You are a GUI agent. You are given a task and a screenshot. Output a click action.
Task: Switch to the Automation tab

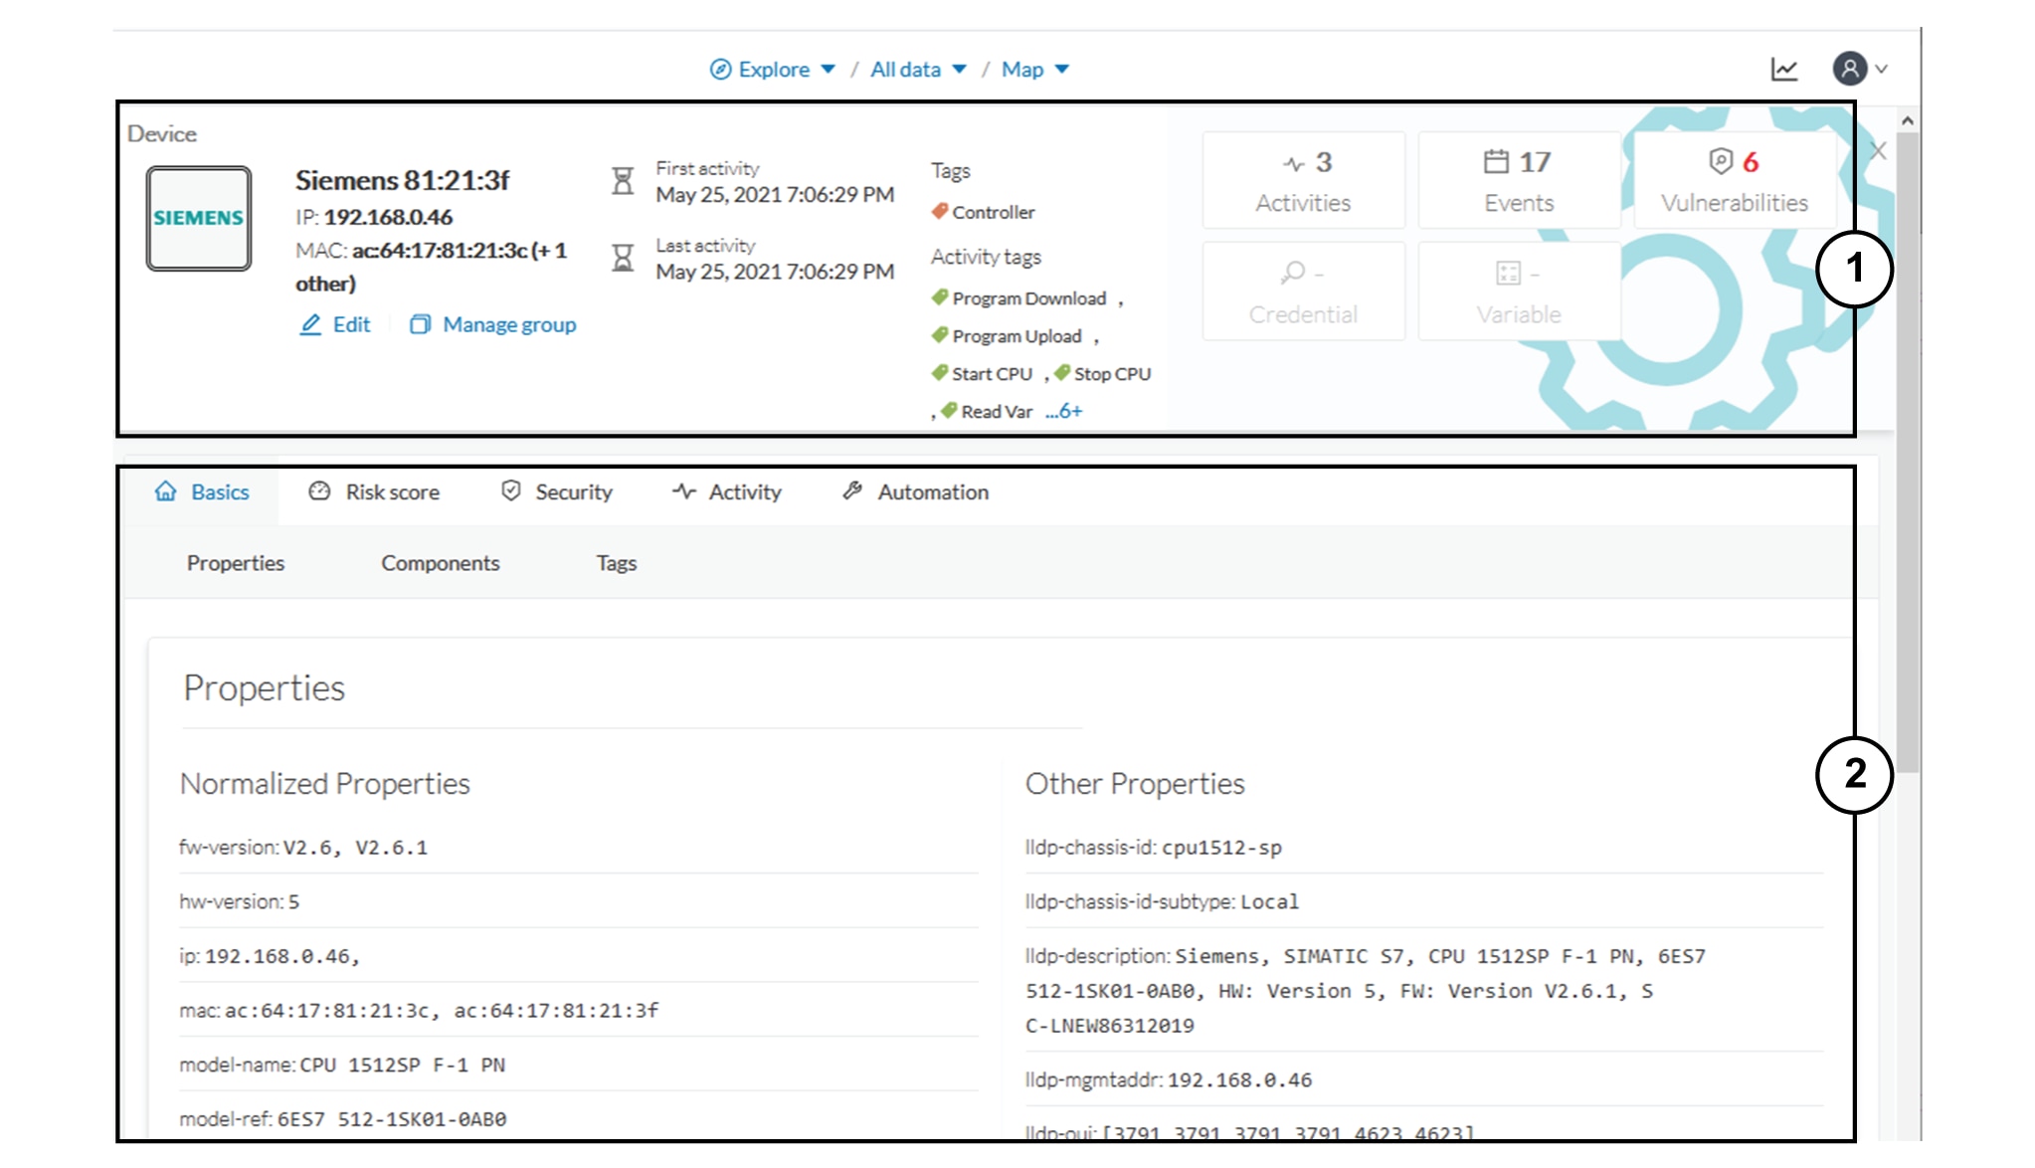point(915,492)
